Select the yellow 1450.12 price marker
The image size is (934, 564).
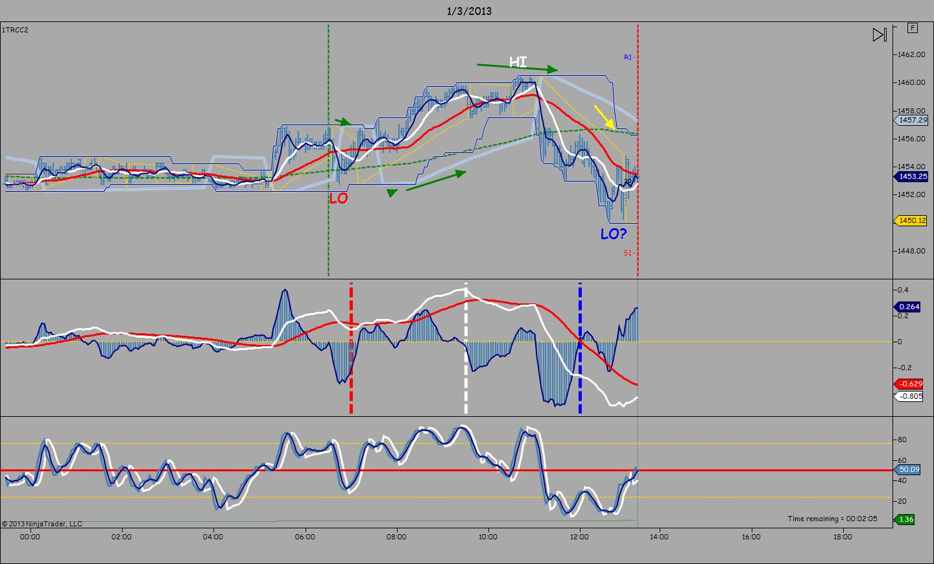click(x=911, y=221)
